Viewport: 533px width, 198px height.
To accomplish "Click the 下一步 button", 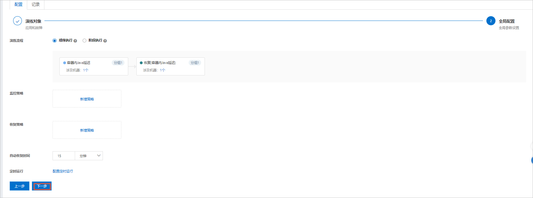I will [42, 186].
